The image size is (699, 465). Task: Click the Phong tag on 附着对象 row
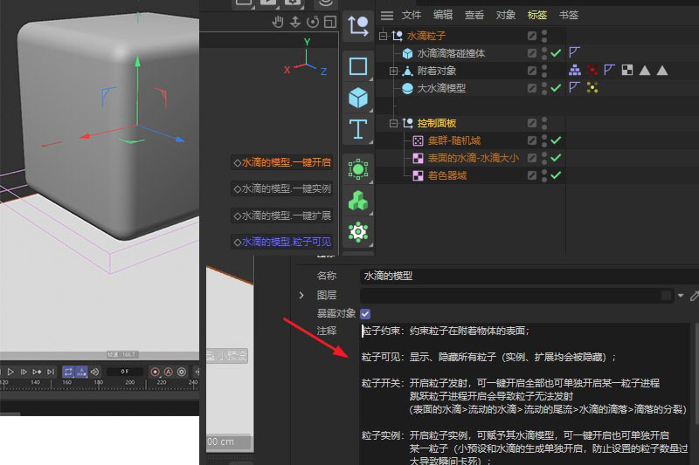pos(609,71)
